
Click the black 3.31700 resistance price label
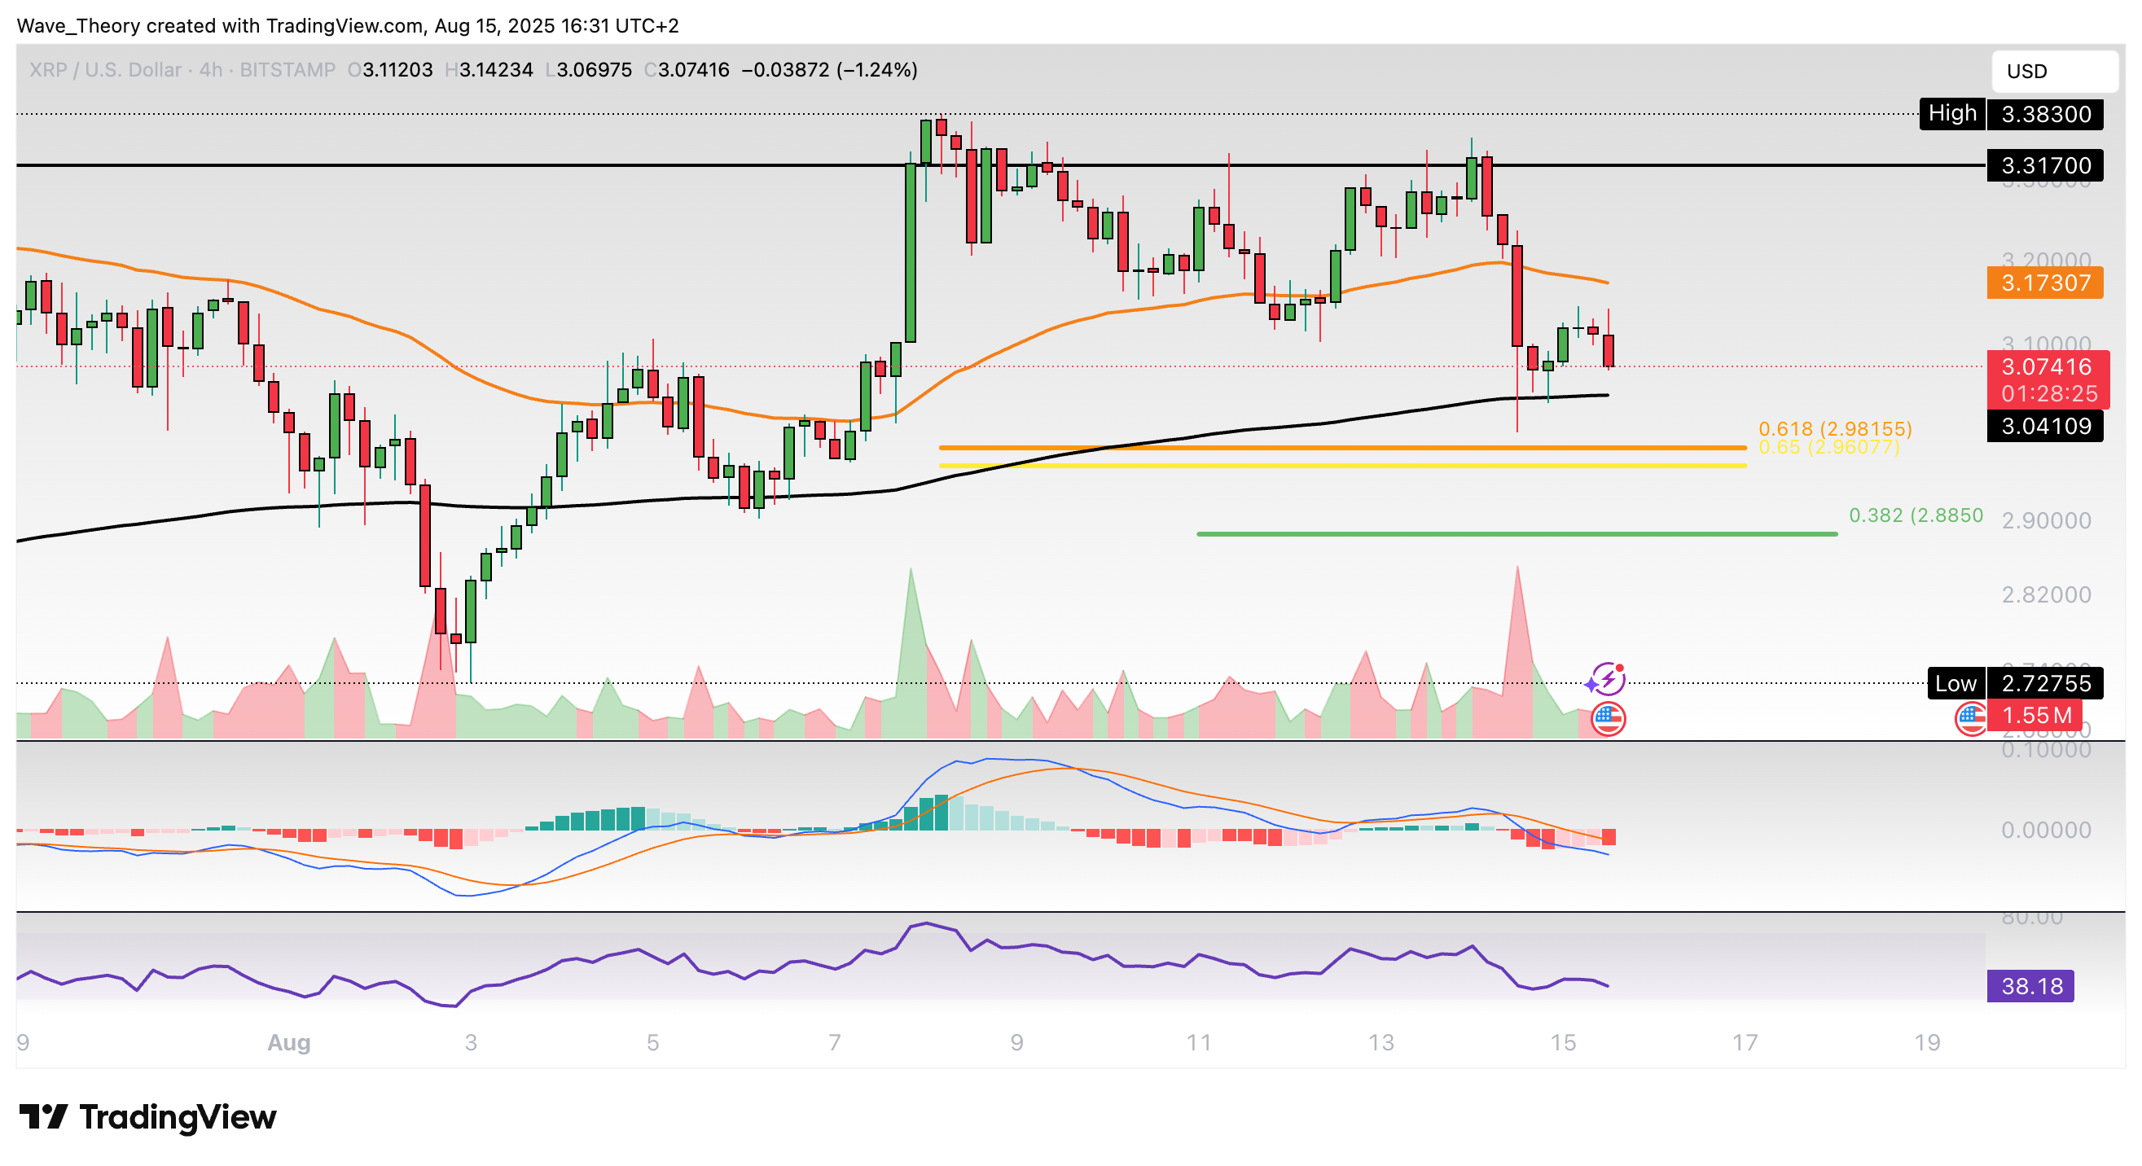2044,165
